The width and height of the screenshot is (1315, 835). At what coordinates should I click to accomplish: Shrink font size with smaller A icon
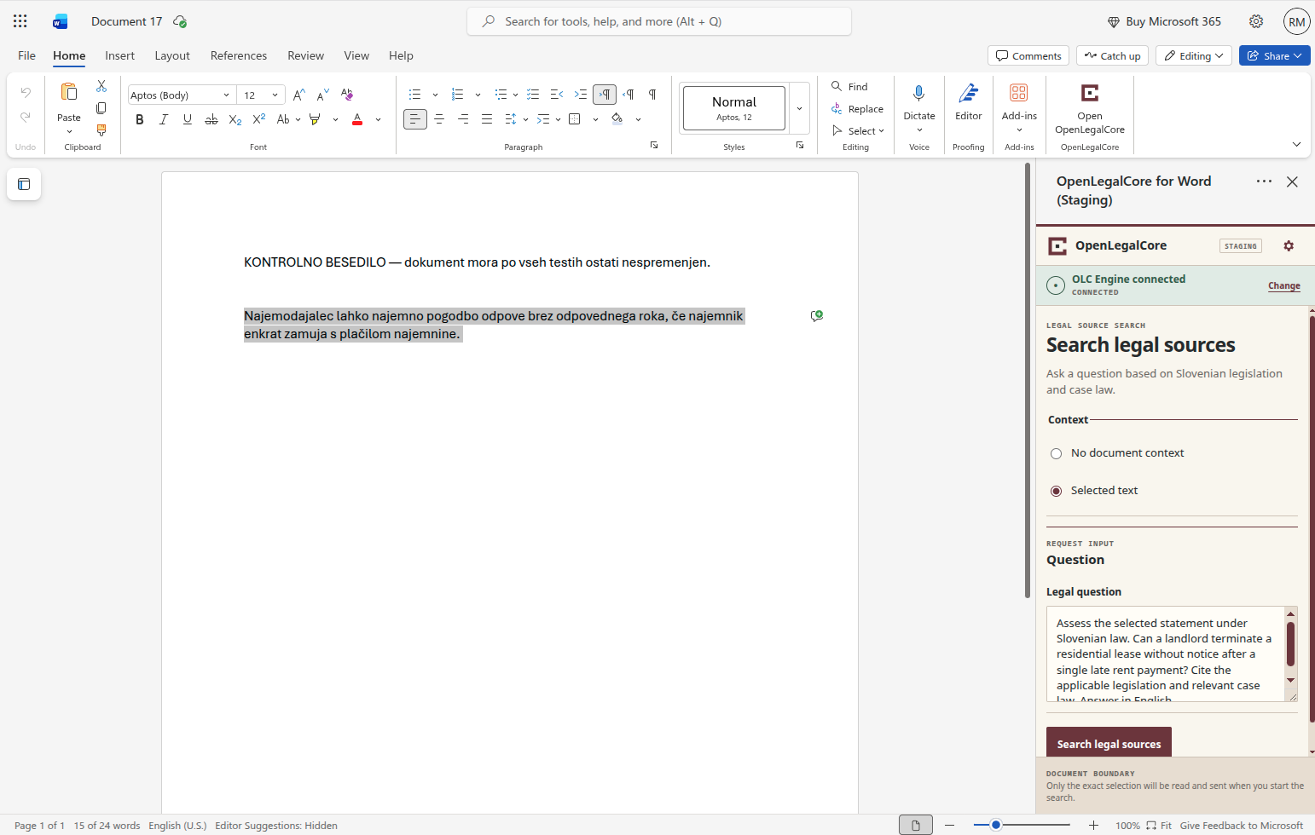coord(322,95)
